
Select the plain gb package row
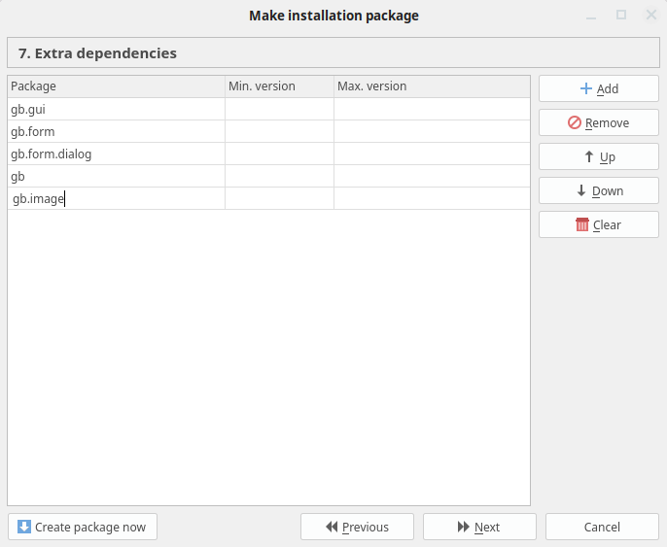(x=268, y=176)
